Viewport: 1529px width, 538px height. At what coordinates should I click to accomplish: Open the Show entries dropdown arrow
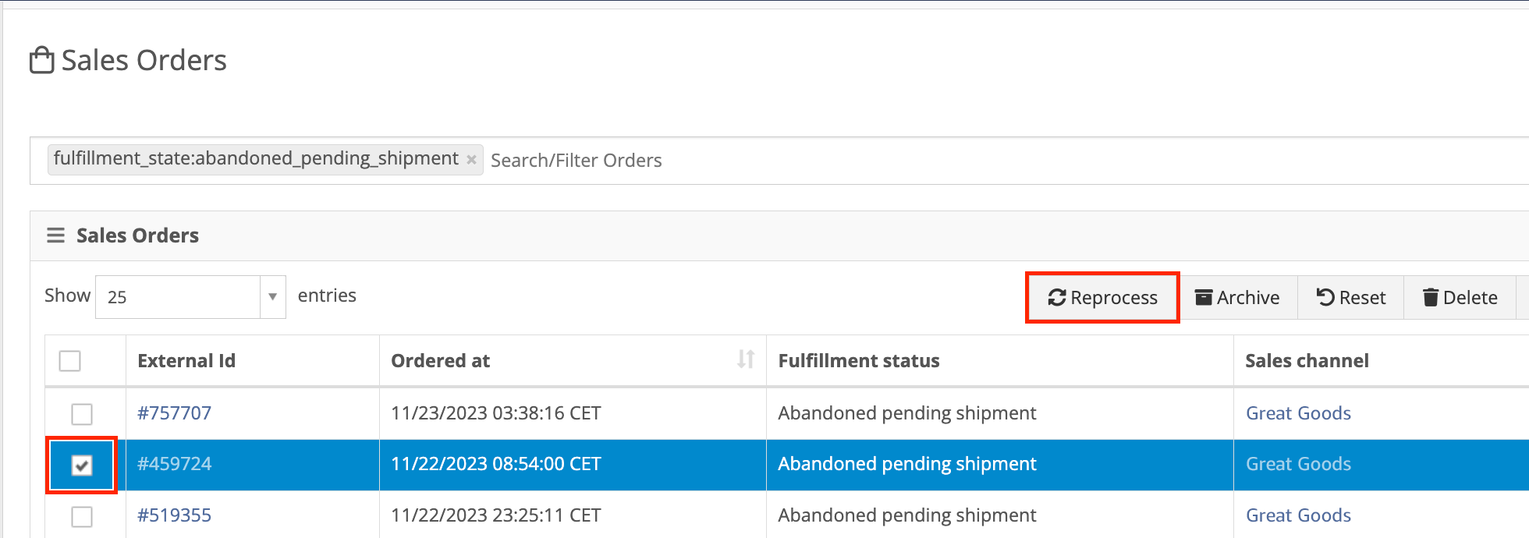click(x=272, y=297)
